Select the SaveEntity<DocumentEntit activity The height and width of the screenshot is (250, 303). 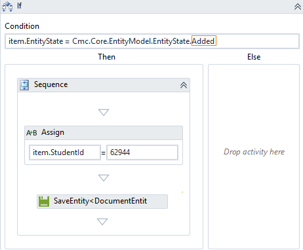[x=102, y=202]
